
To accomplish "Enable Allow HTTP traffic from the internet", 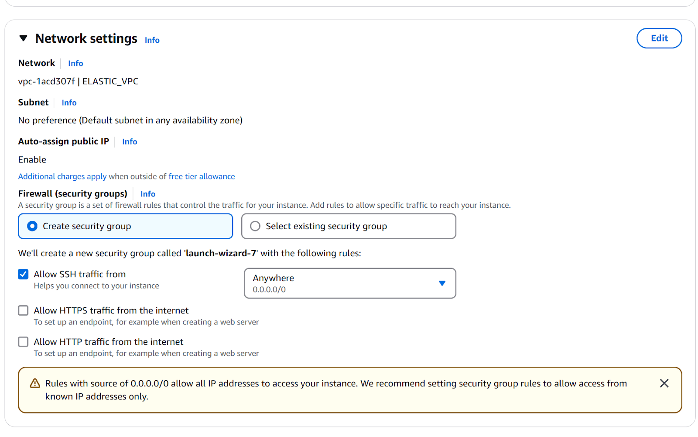I will [x=23, y=342].
